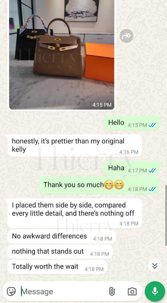Select the "No awkward differences" message
Image resolution: width=167 pixels, height=303 pixels.
pyautogui.click(x=62, y=237)
